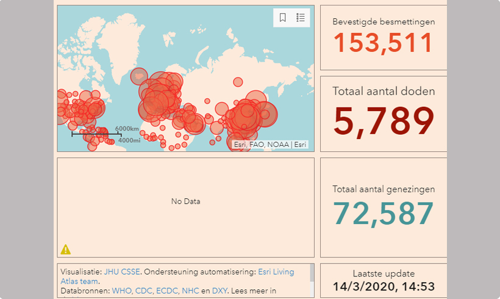Screen dimensions: 500x299
Task: Follow the CDC data source link
Action: (149, 292)
